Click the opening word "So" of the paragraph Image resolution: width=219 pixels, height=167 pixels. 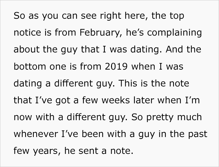pyautogui.click(x=19, y=16)
